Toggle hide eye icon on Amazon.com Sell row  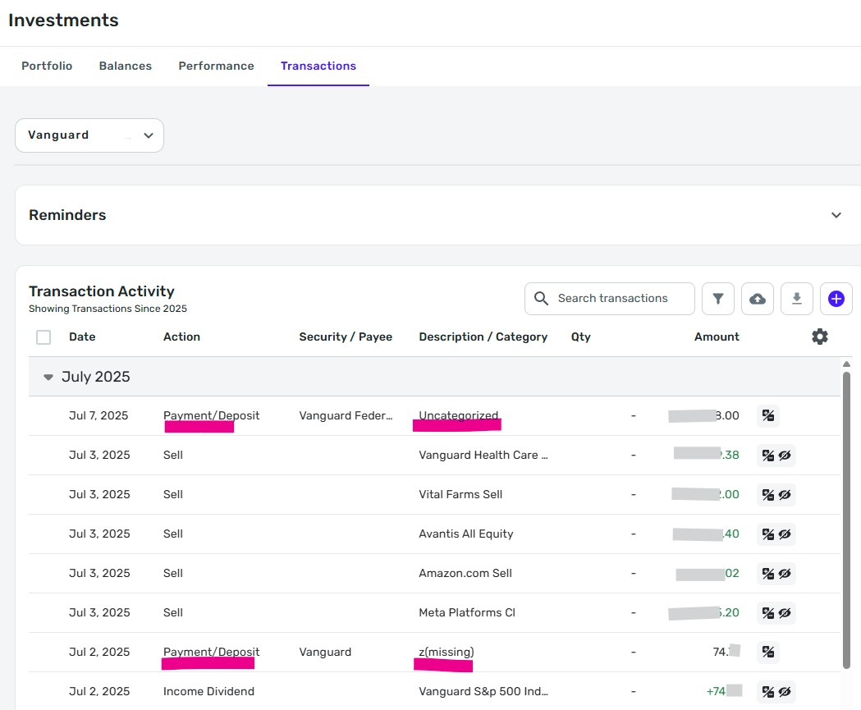pyautogui.click(x=785, y=573)
